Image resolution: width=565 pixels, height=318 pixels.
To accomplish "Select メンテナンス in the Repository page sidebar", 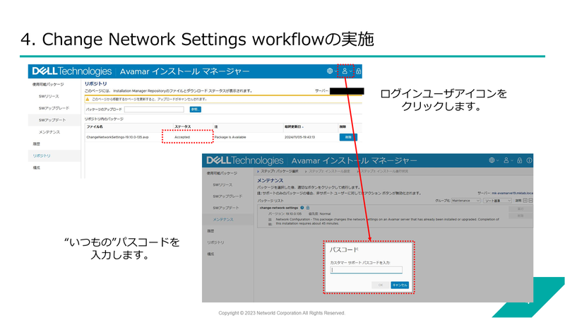I will pyautogui.click(x=49, y=132).
